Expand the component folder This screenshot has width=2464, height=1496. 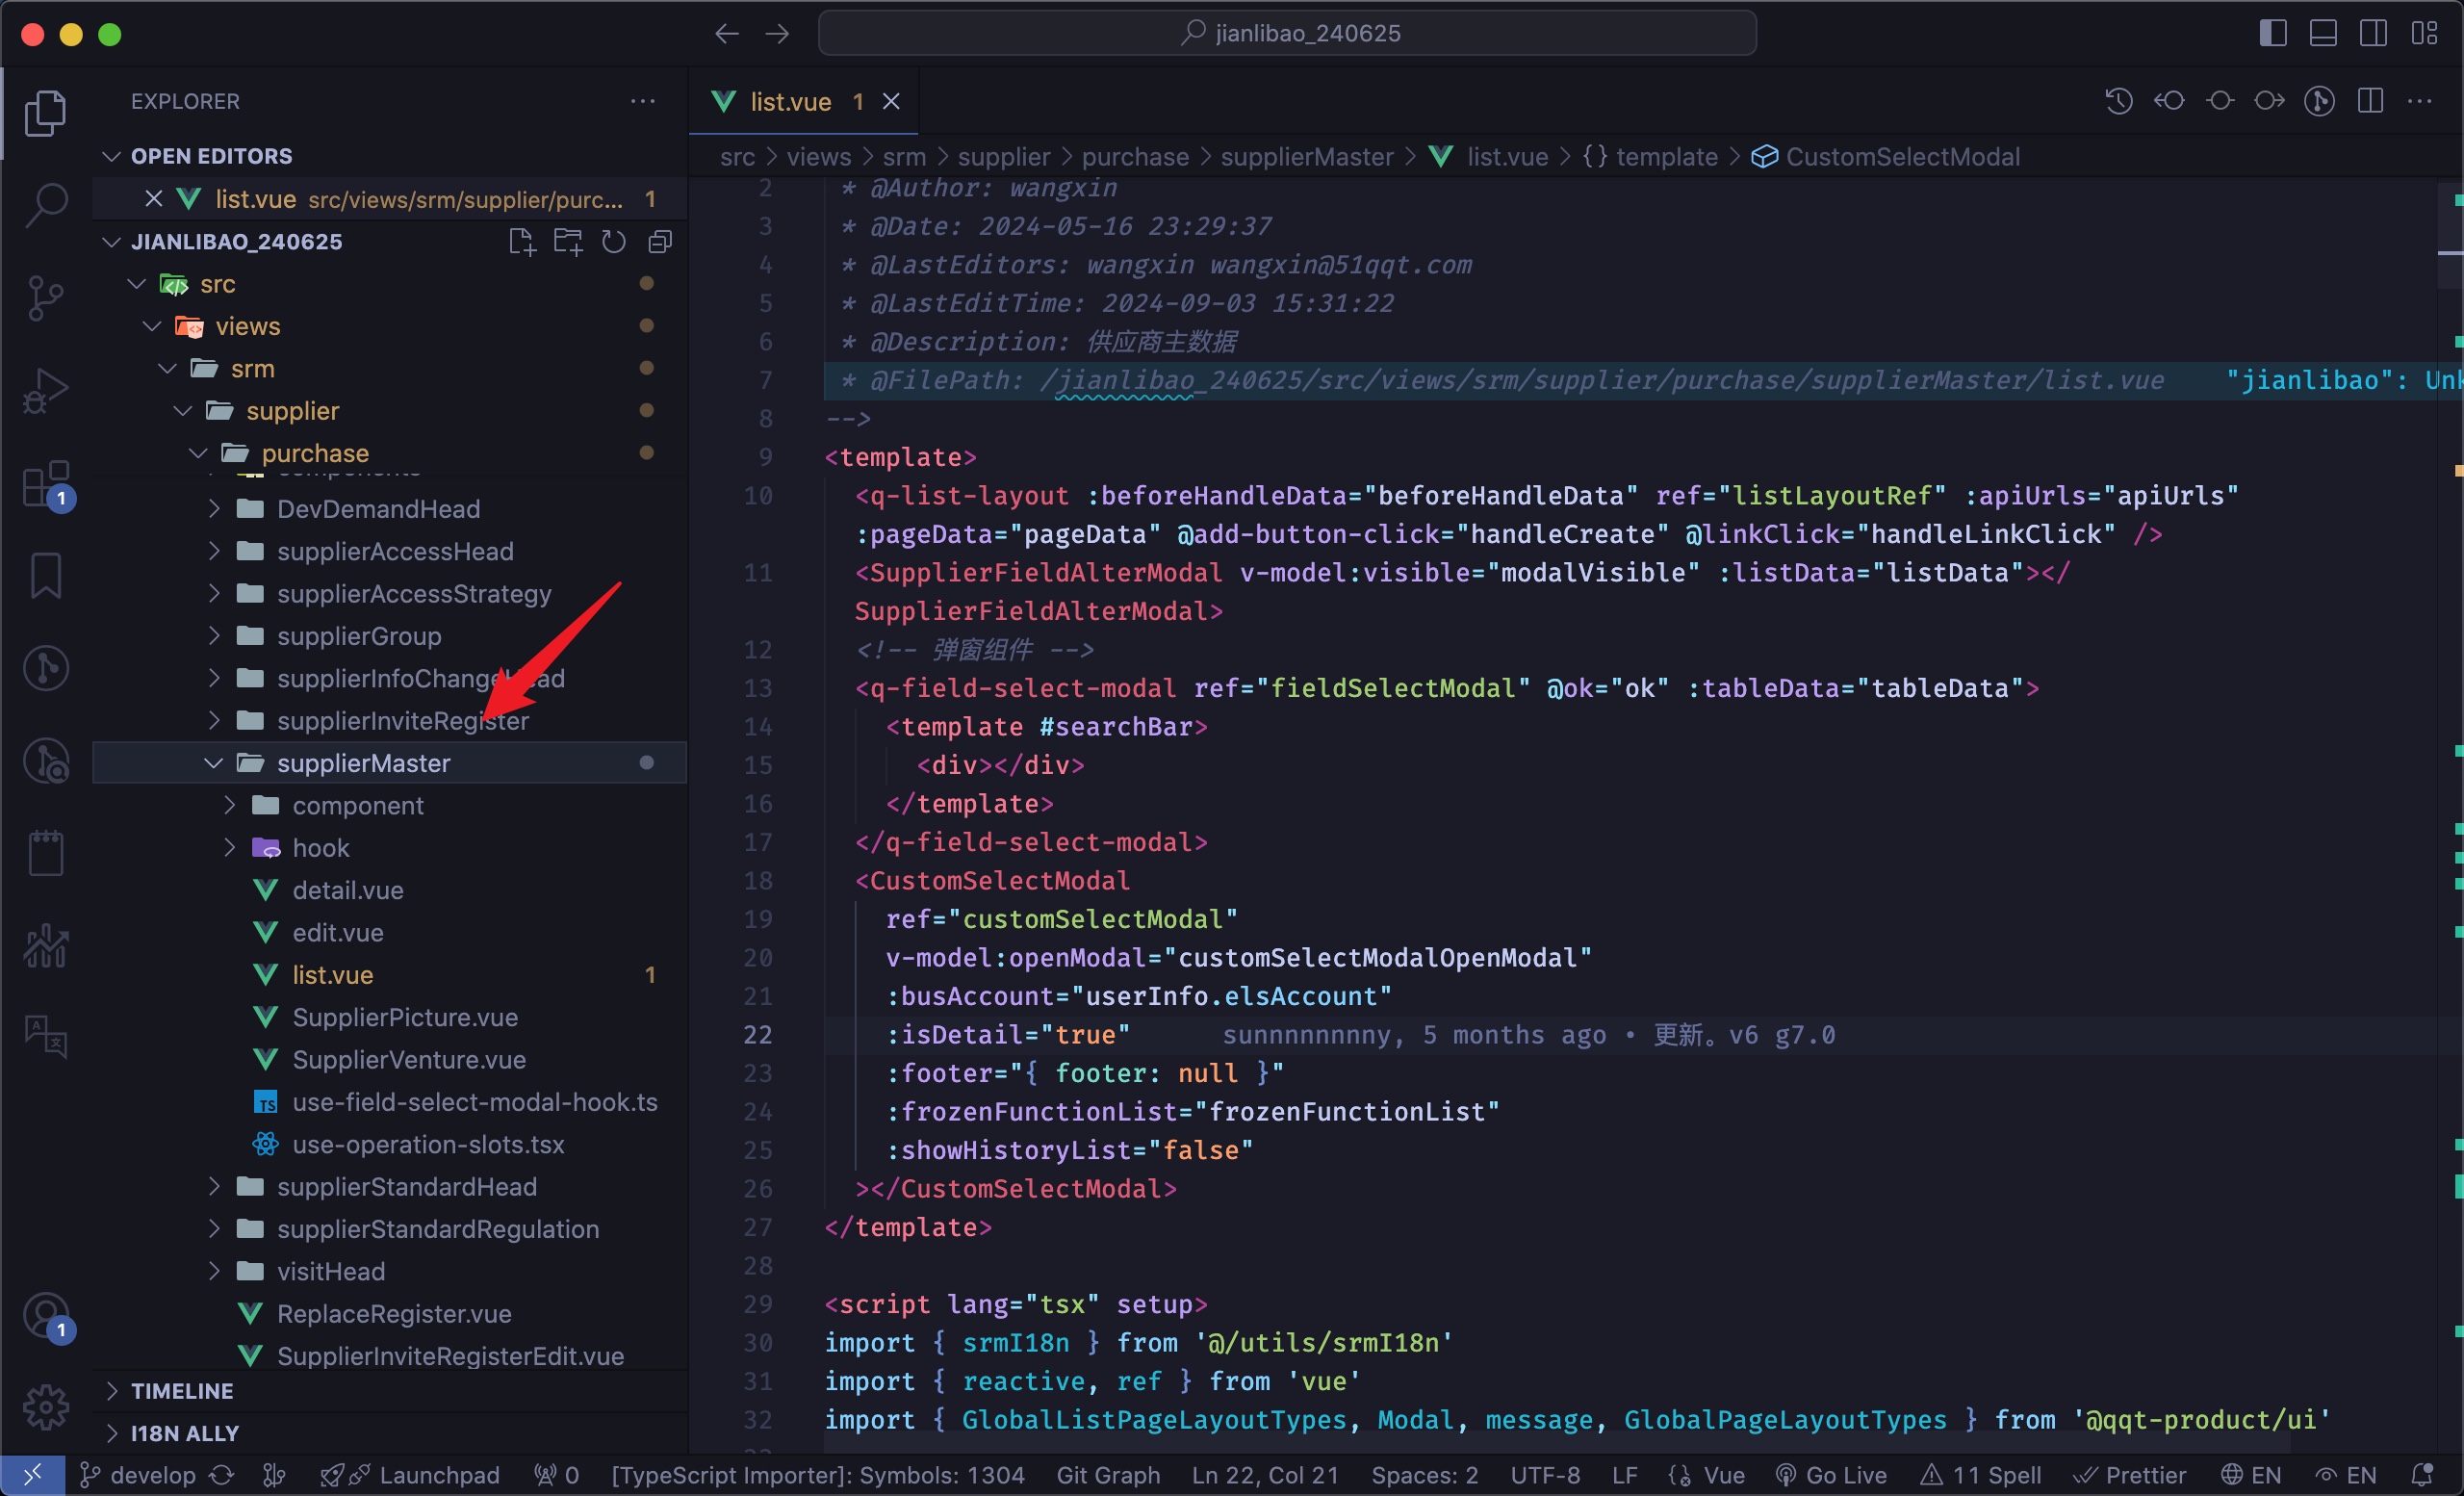[229, 805]
